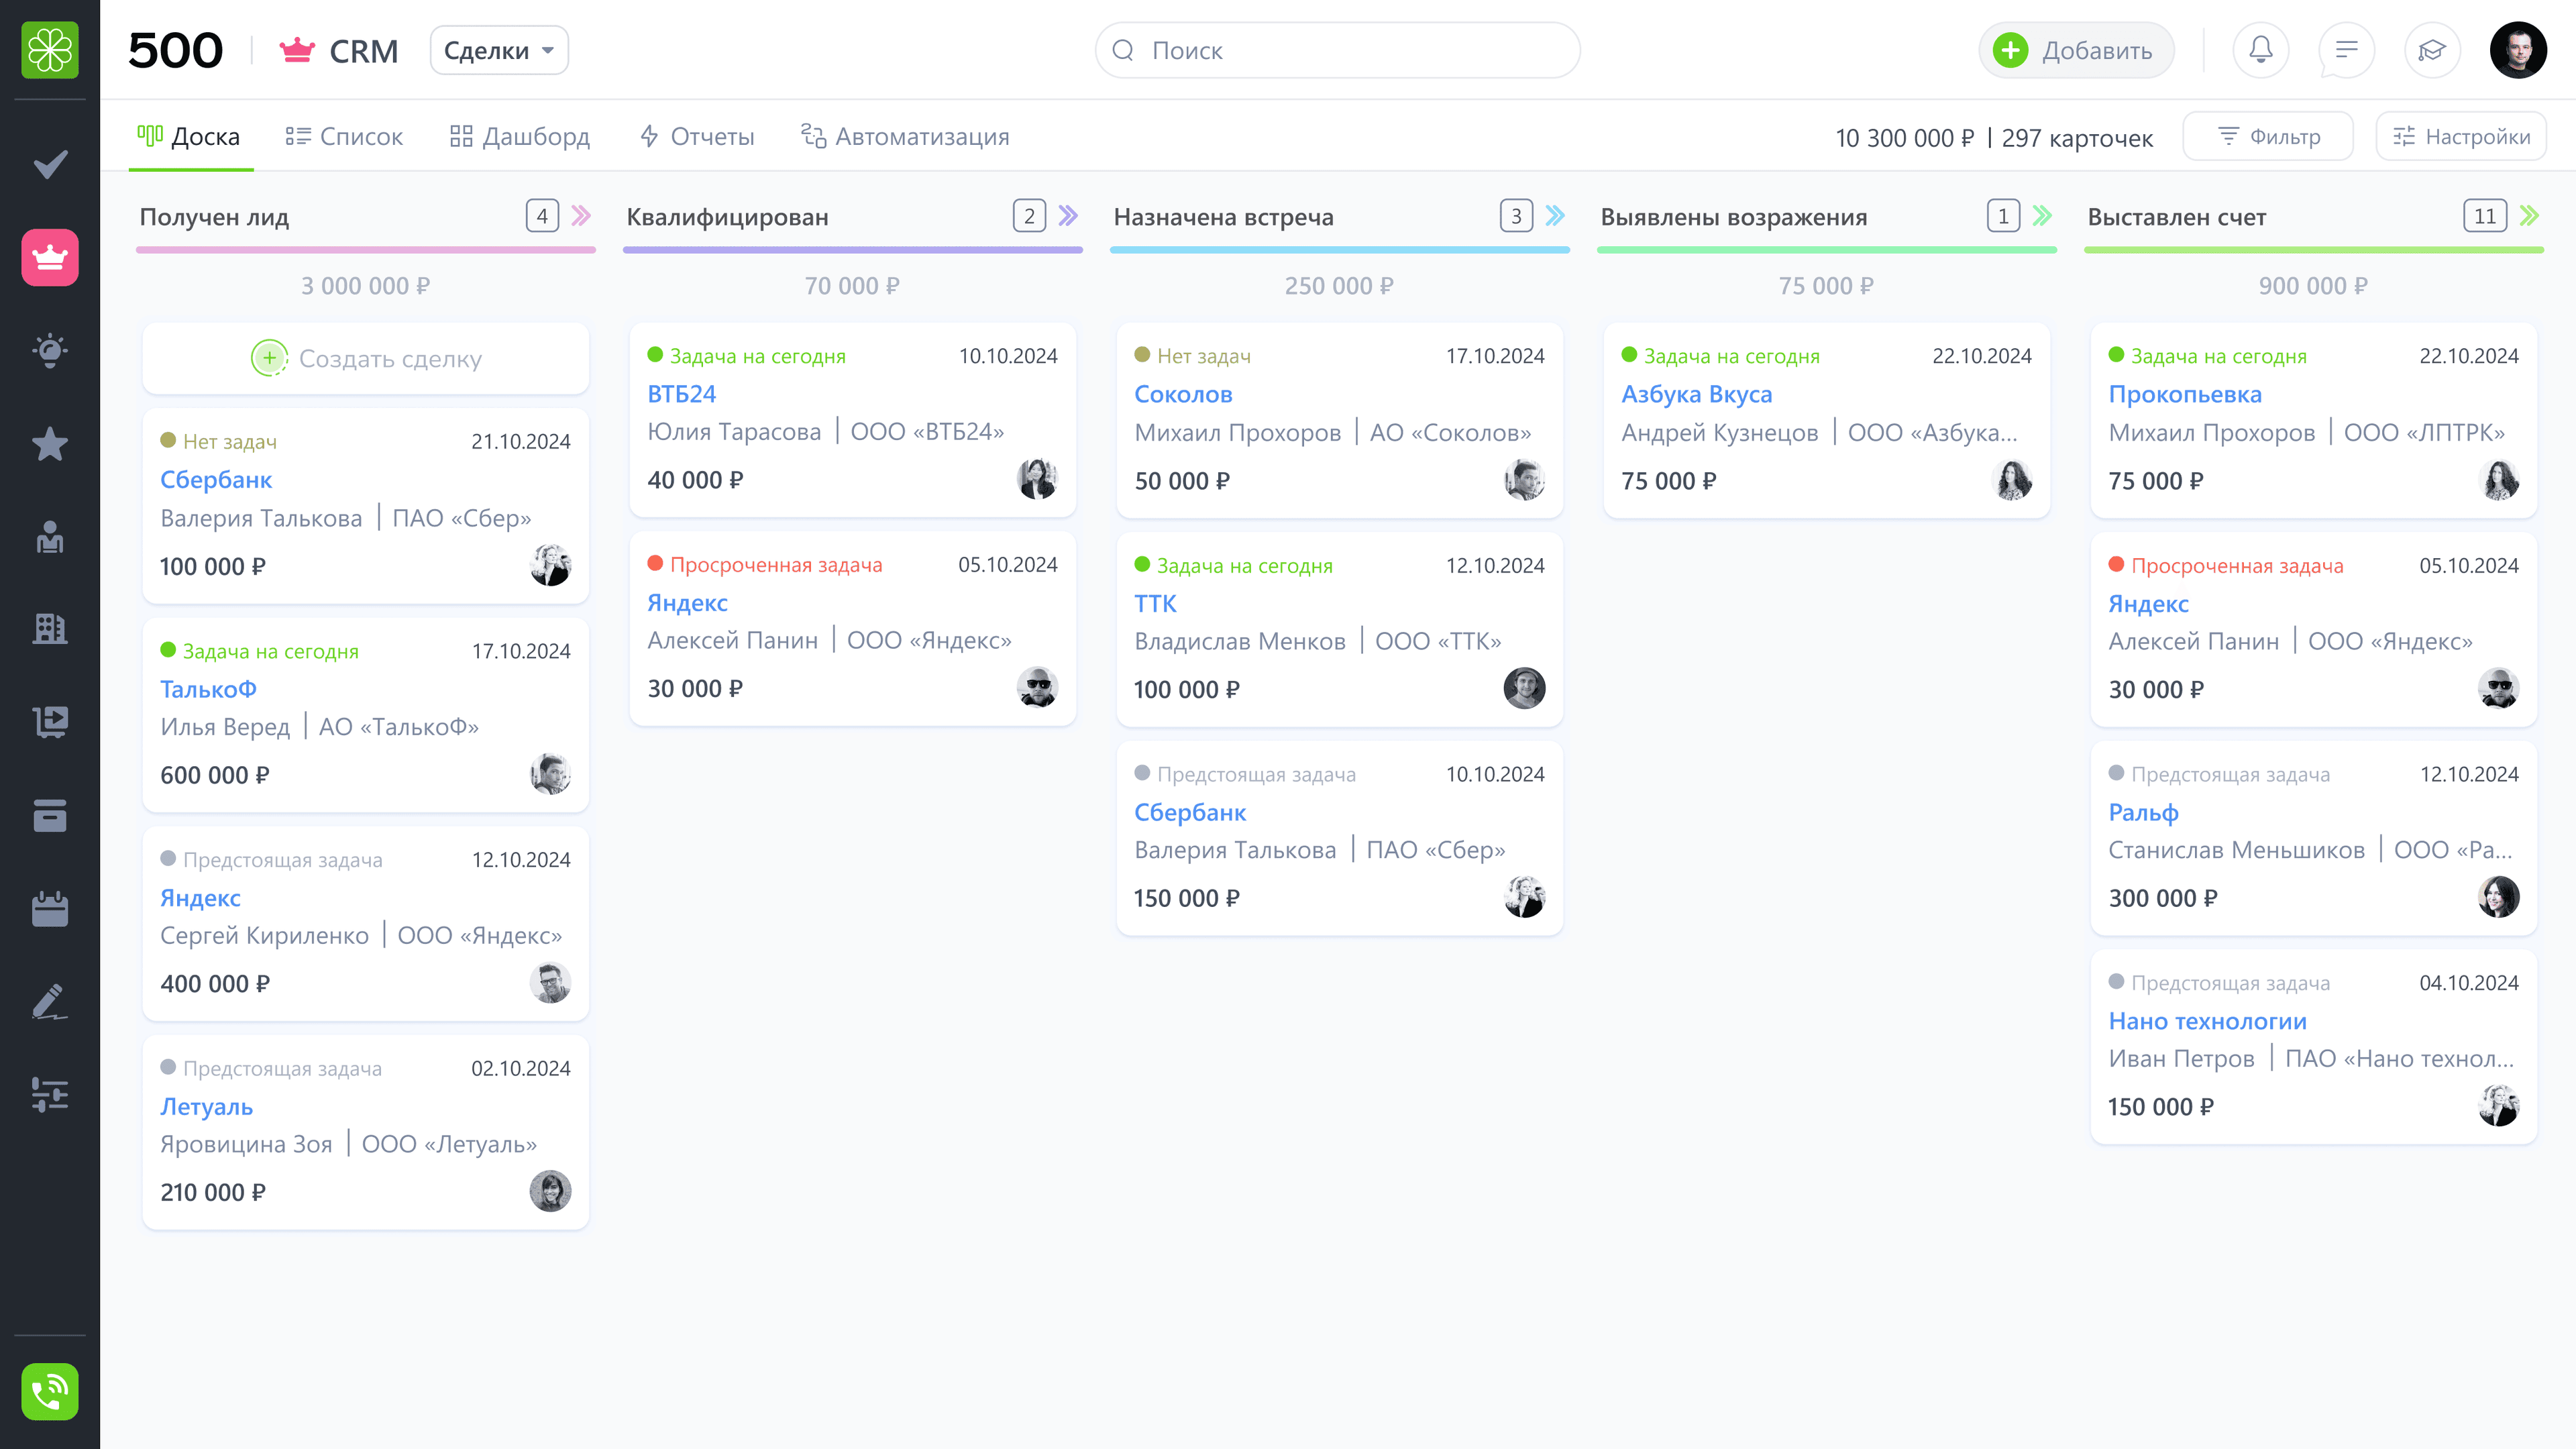This screenshot has width=2576, height=1449.
Task: Click the crown icon beside CRM title
Action: [297, 50]
